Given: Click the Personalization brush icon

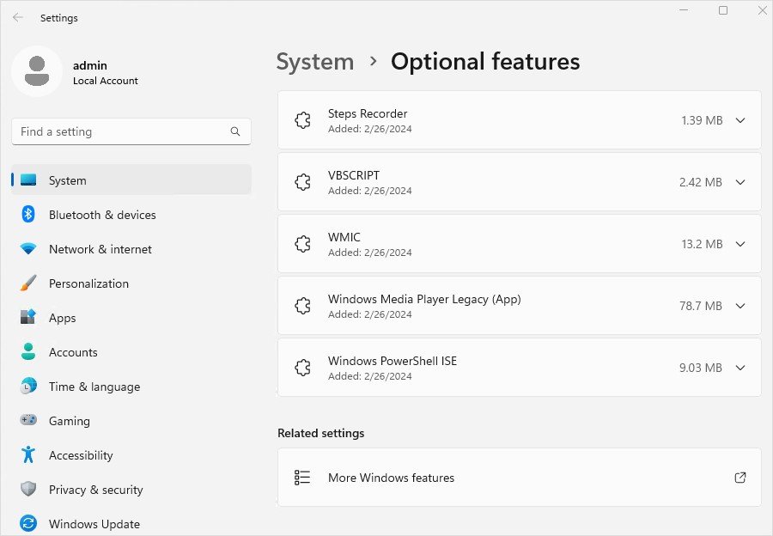Looking at the screenshot, I should tap(26, 283).
